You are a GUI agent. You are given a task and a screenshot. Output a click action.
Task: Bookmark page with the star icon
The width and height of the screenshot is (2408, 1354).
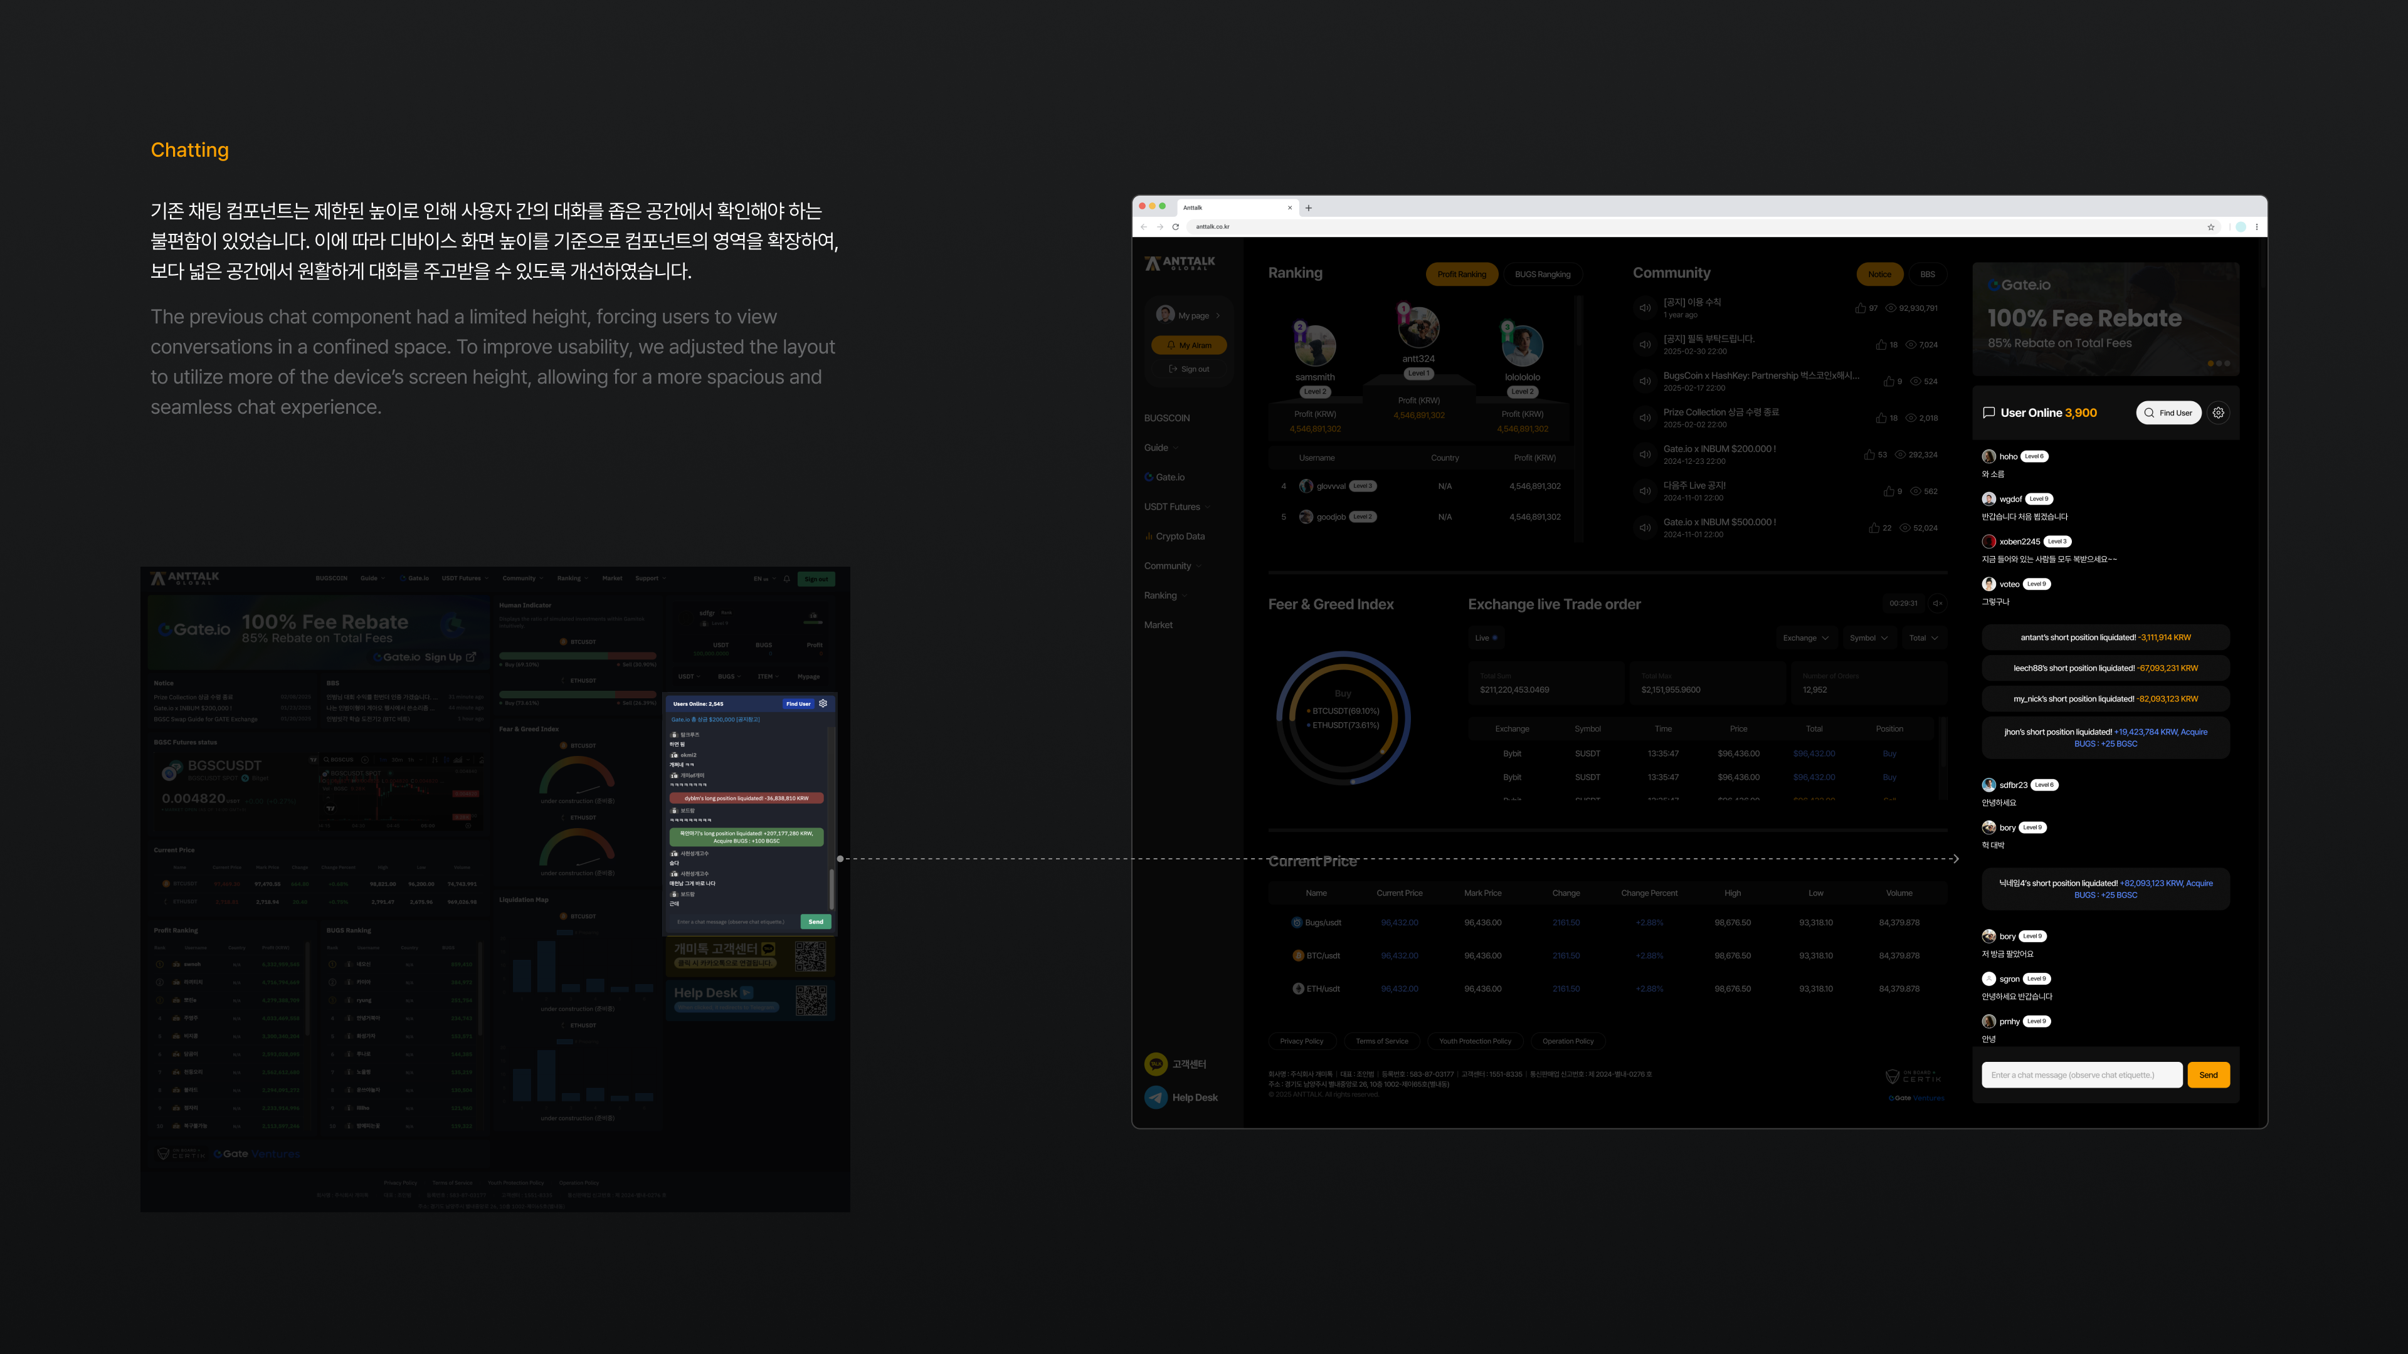[2210, 227]
